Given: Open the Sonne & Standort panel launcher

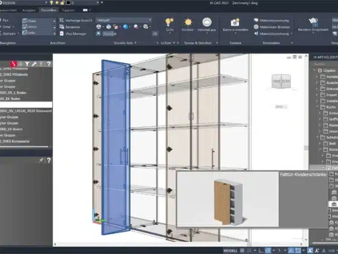Looking at the screenshot, I should 217,43.
